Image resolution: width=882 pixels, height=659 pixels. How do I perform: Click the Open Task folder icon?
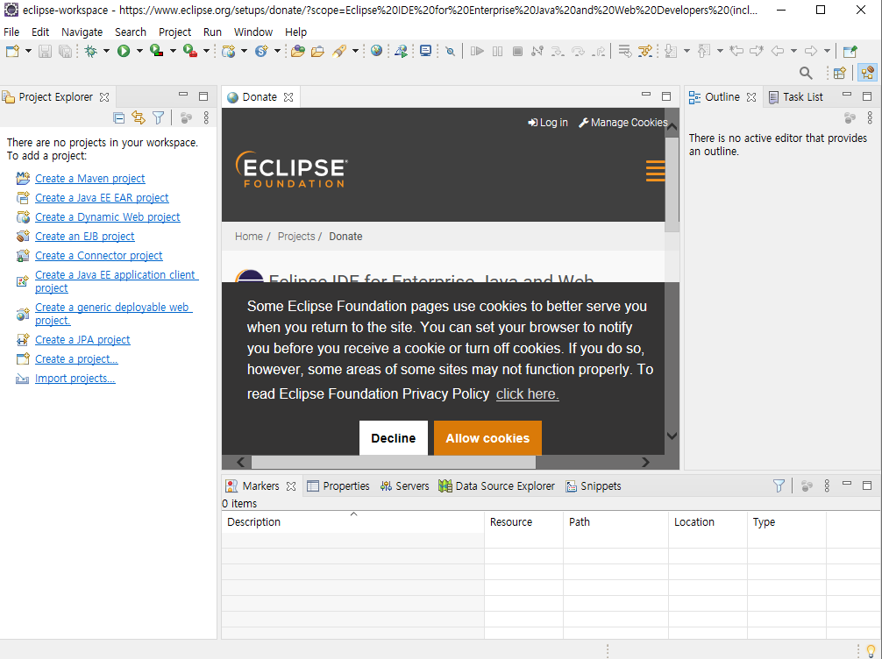click(317, 51)
